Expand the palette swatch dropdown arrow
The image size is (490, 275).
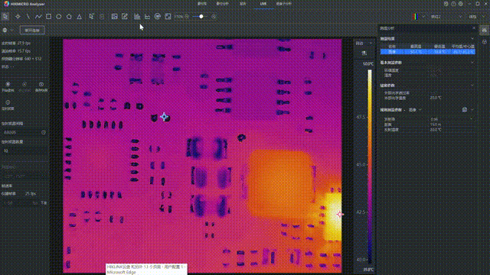pyautogui.click(x=423, y=17)
